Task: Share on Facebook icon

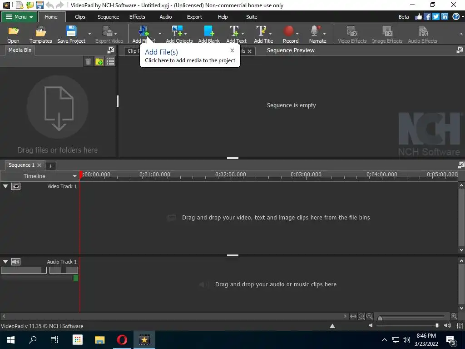Action: click(427, 17)
